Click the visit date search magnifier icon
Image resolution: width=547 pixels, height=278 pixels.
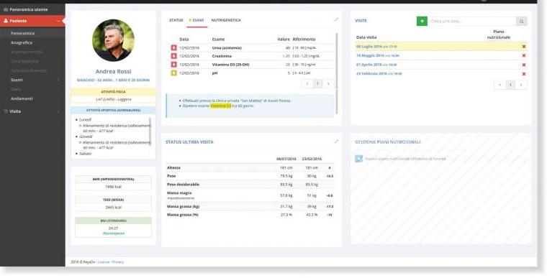click(x=522, y=22)
